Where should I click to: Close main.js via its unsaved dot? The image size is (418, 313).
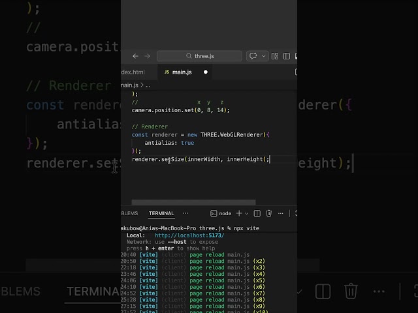tap(206, 72)
